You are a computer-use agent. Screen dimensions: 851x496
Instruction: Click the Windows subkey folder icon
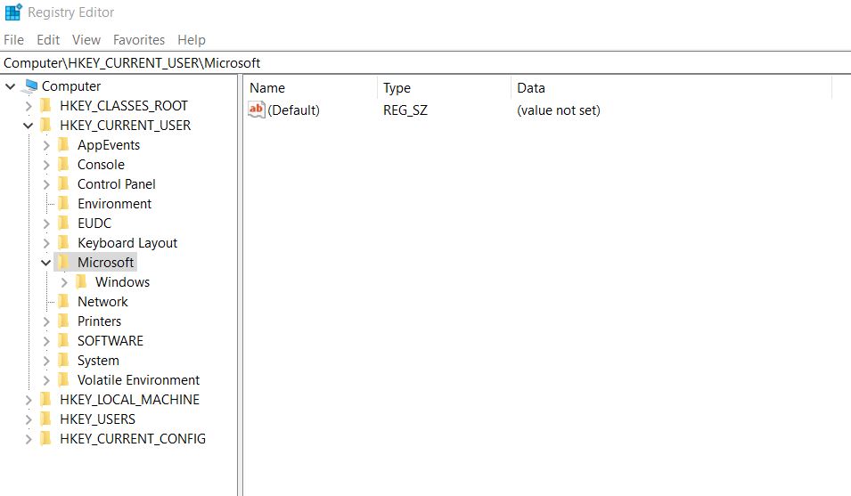click(81, 282)
